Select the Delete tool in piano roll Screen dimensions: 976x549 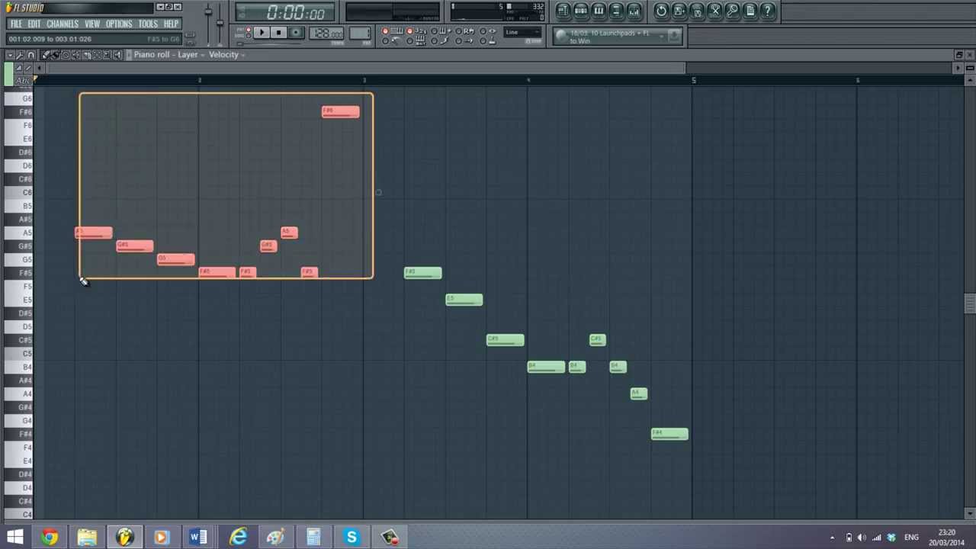point(66,55)
